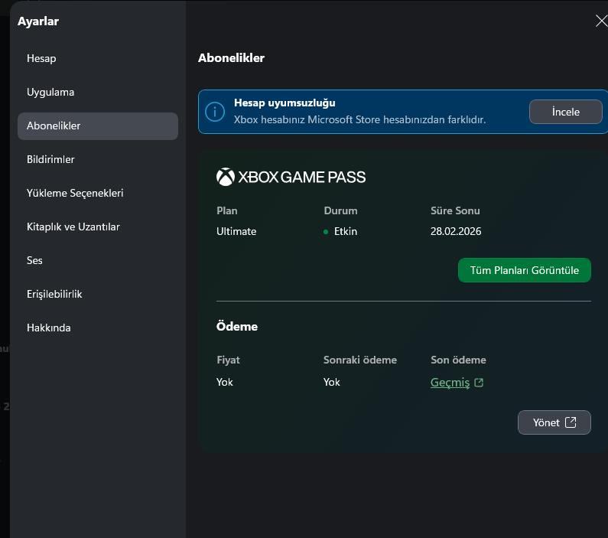Go to Bildirimler settings
Image resolution: width=608 pixels, height=538 pixels.
pos(98,159)
